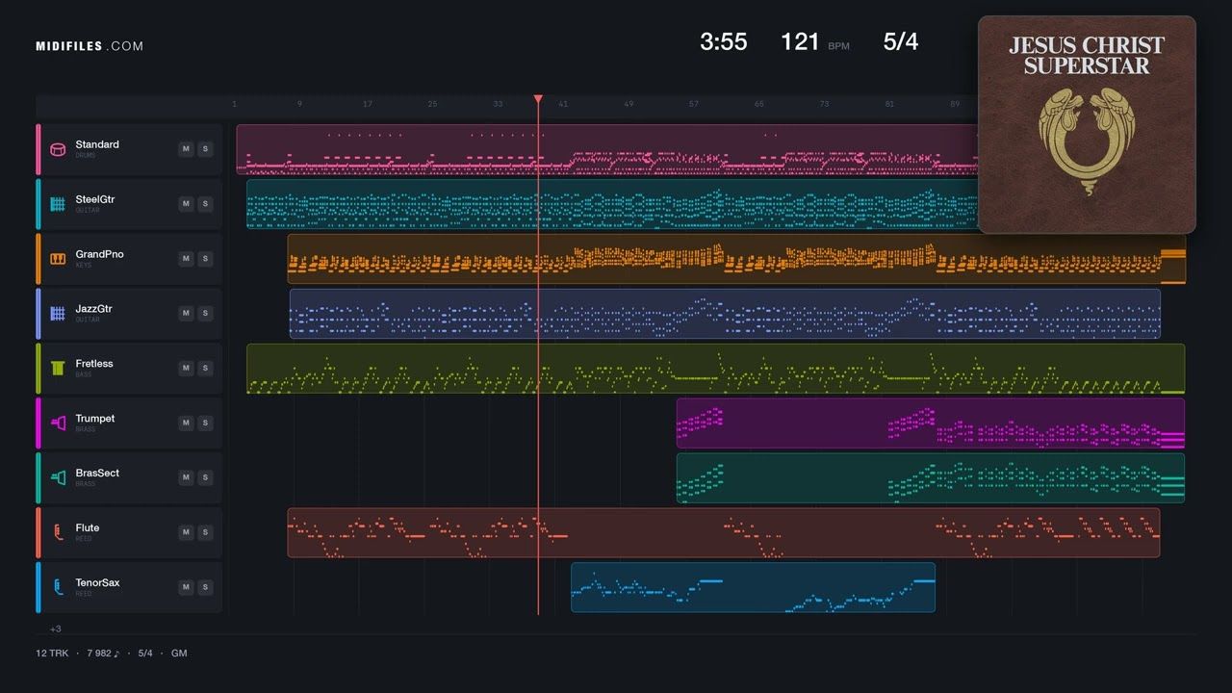Select the GrandPno MIDI clip
The height and width of the screenshot is (693, 1232).
pos(736,259)
